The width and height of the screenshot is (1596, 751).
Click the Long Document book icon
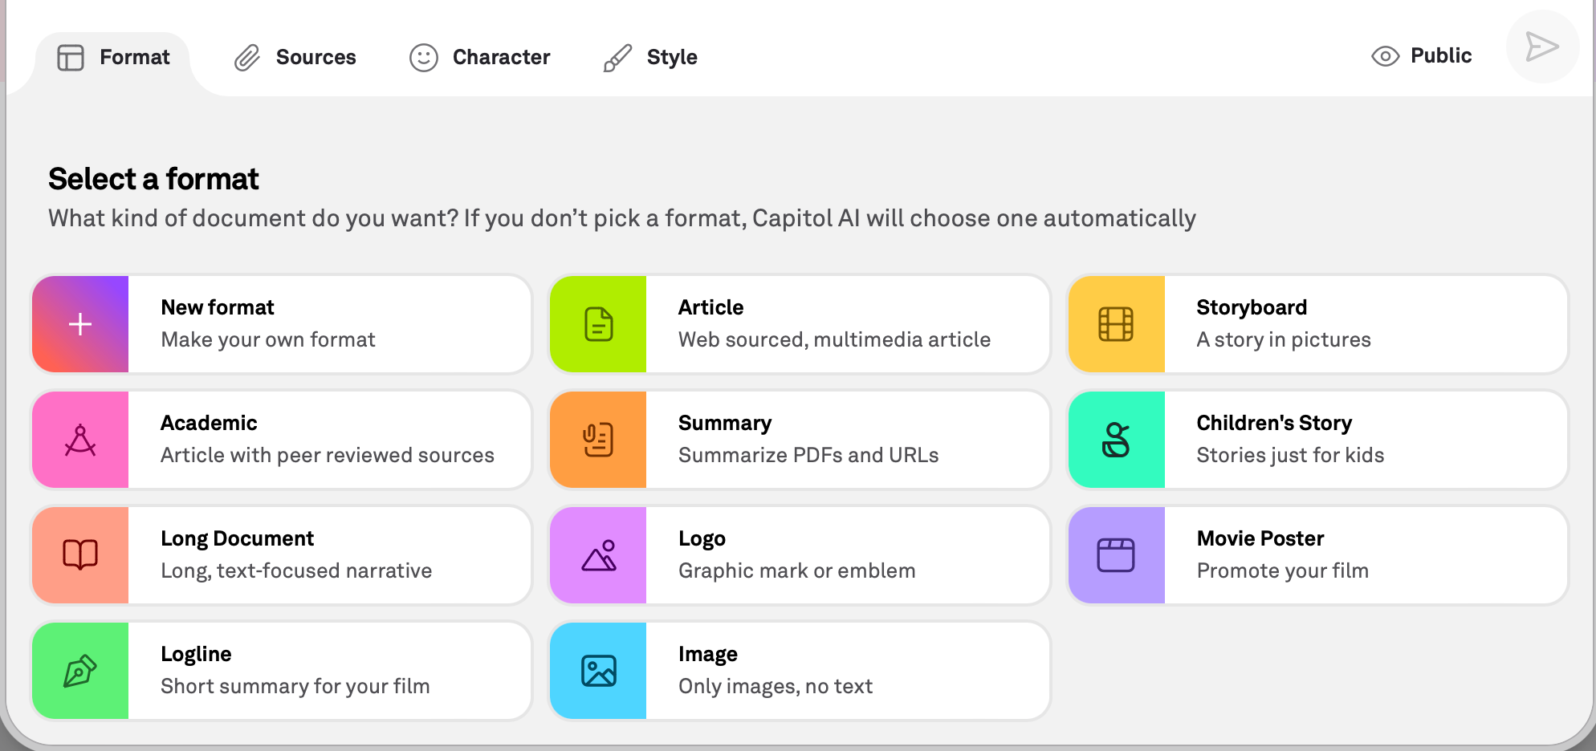click(80, 555)
